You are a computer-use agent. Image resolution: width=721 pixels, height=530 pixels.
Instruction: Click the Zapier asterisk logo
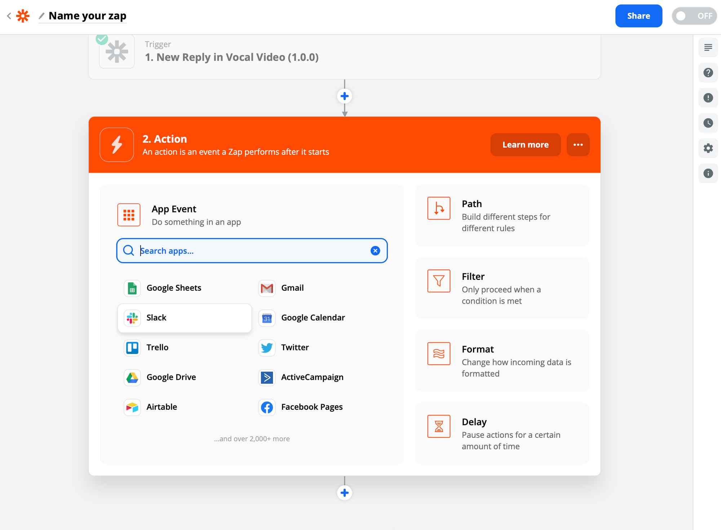pyautogui.click(x=23, y=16)
